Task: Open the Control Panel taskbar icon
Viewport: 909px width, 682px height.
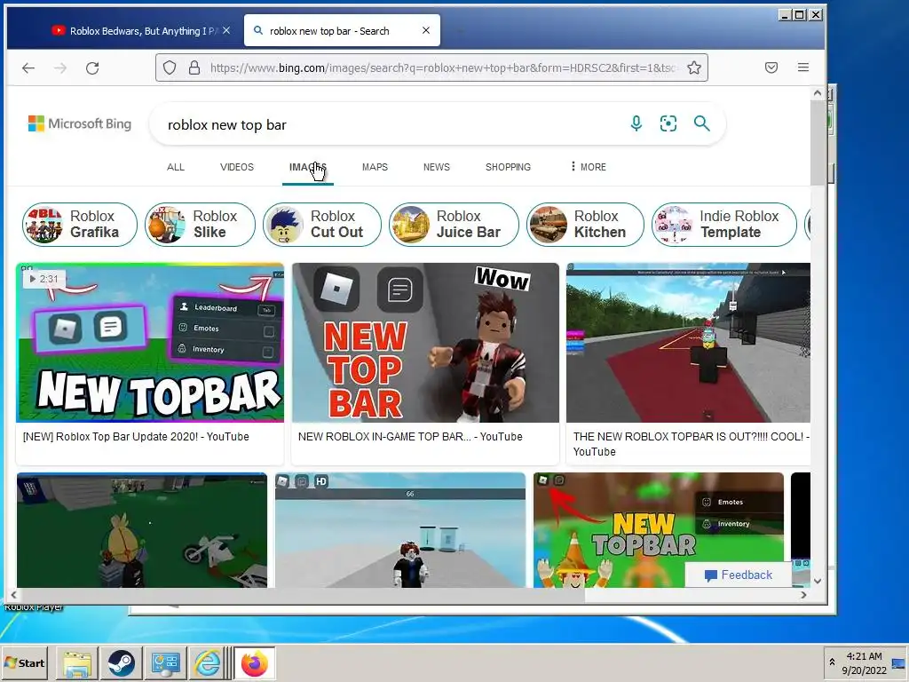Action: [x=165, y=663]
